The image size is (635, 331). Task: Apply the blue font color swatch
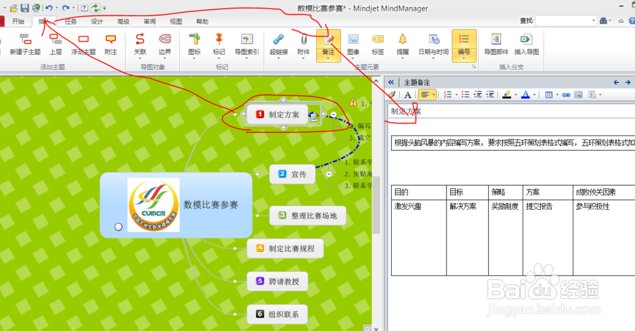(x=526, y=94)
